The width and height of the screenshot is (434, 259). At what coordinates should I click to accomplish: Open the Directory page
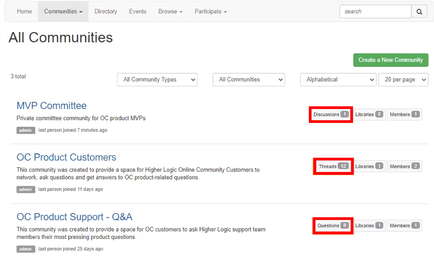click(x=106, y=12)
